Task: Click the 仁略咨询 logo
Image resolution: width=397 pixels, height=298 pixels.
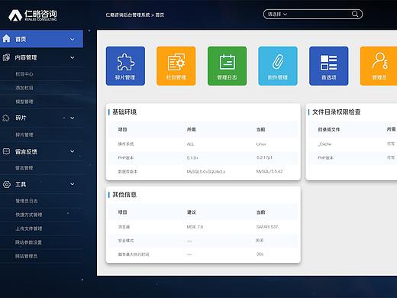Action: tap(33, 15)
